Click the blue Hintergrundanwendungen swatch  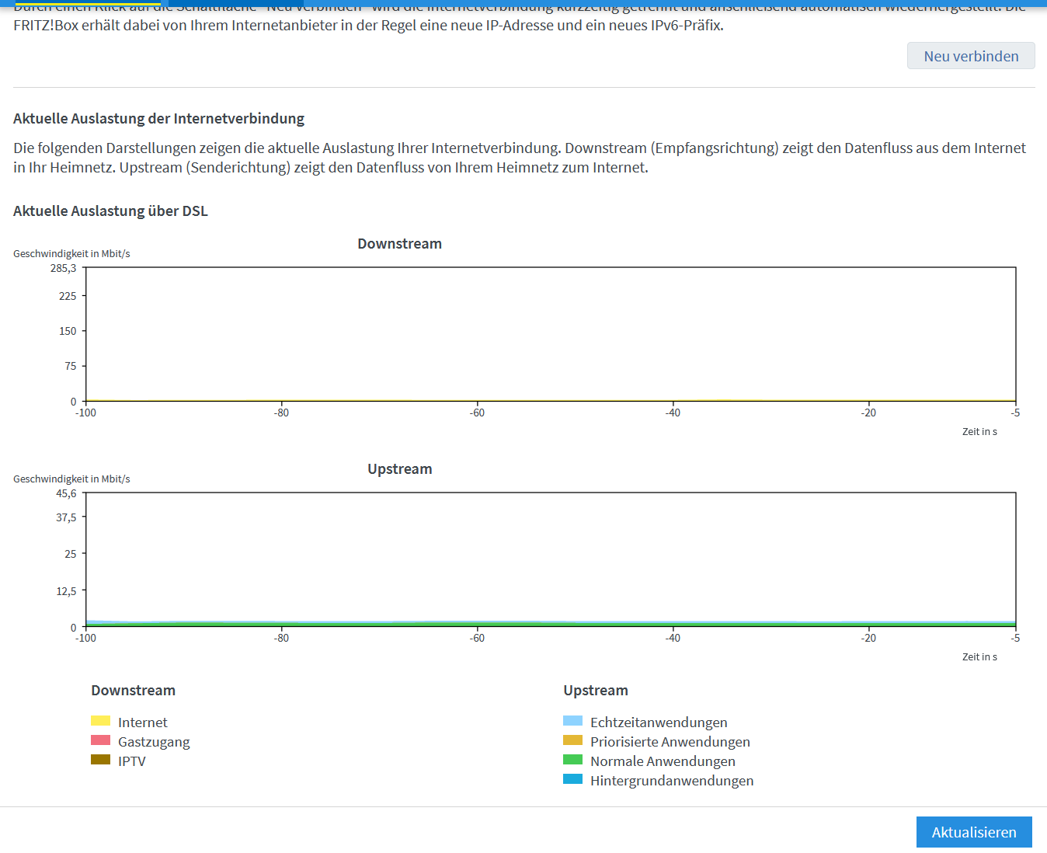click(x=572, y=779)
